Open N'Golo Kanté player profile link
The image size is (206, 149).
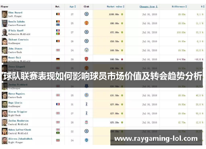[x=16, y=30]
